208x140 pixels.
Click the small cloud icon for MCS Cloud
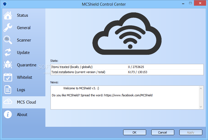[8, 102]
